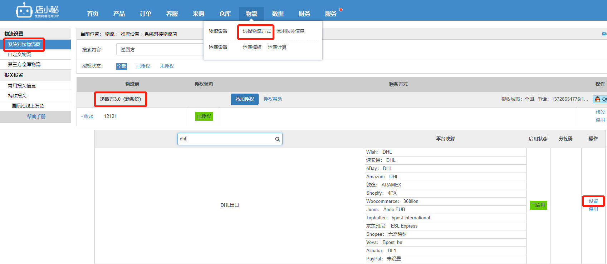Click the 敦煌: ARAMEX mapping row
The image size is (607, 264).
pos(446,185)
